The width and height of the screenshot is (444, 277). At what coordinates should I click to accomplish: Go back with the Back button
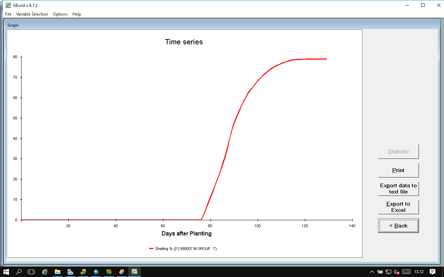[x=398, y=226]
